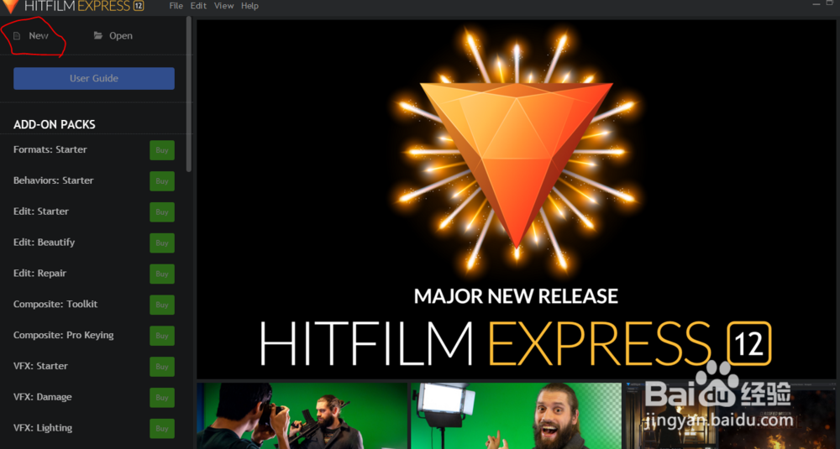Select the Edit: Starter text

pyautogui.click(x=40, y=211)
